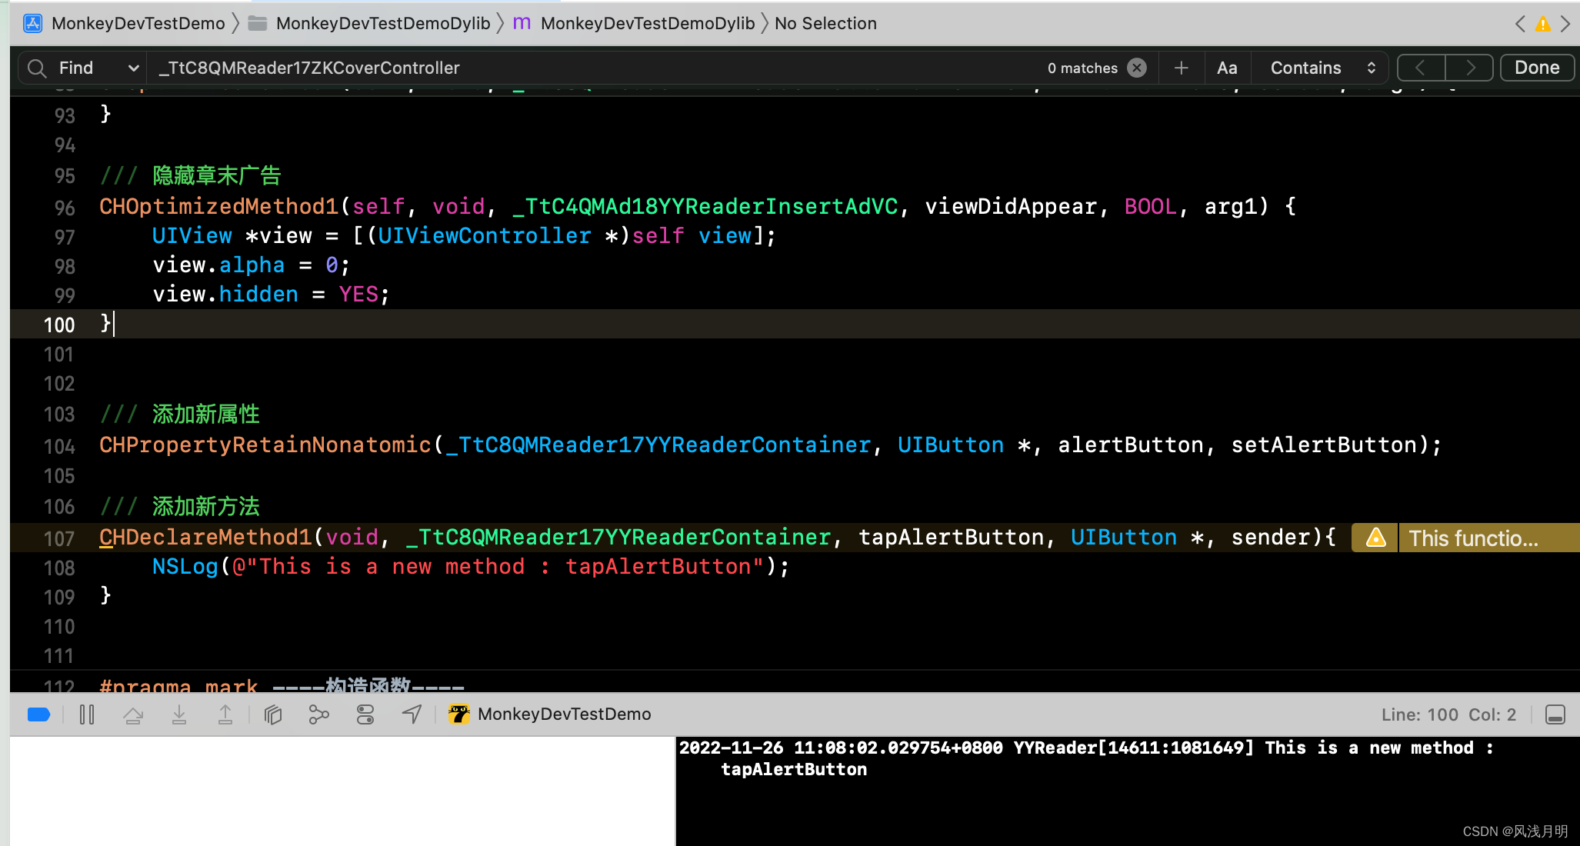Clear the find search text

1136,68
